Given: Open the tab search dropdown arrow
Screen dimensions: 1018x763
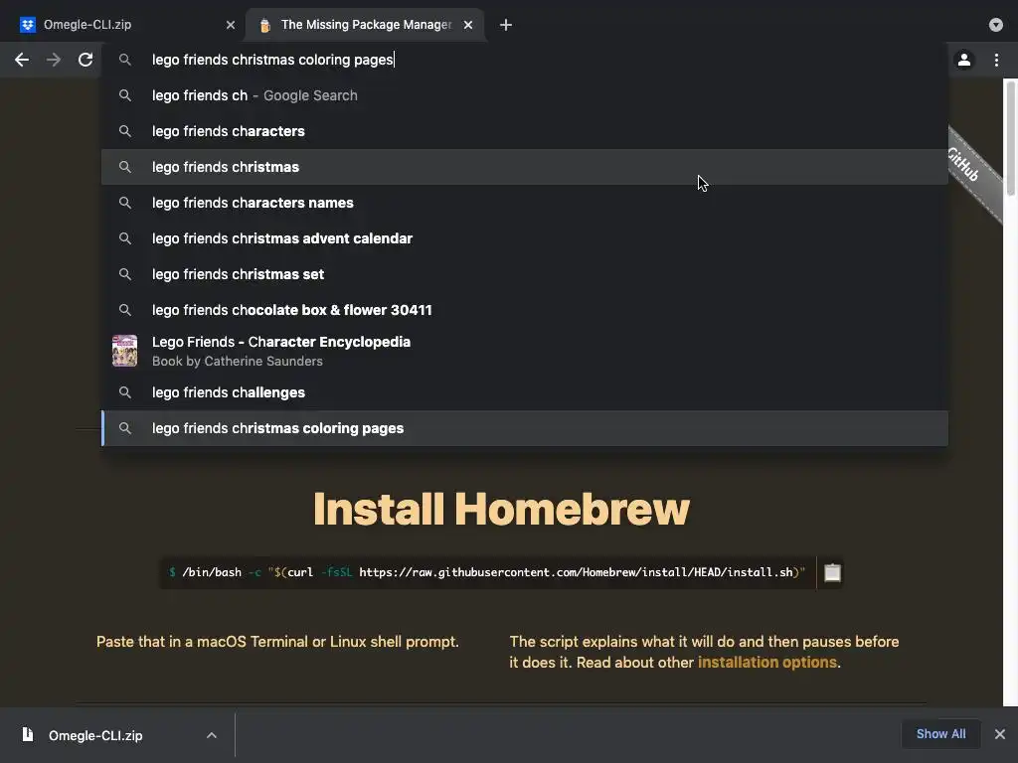Looking at the screenshot, I should pyautogui.click(x=996, y=25).
